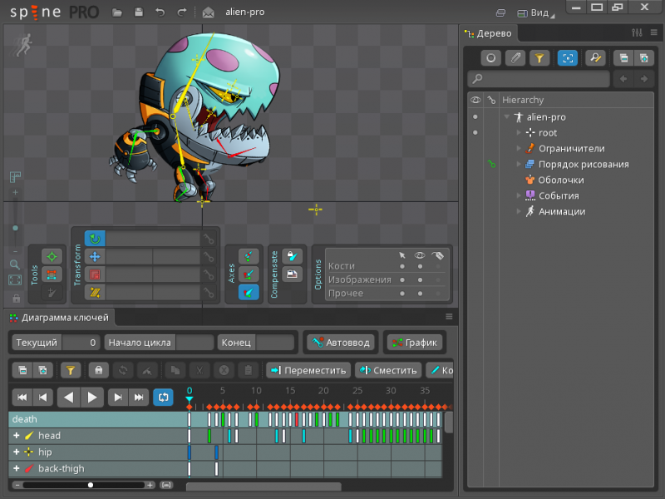Click the Pose tool icon
The width and height of the screenshot is (665, 499).
(52, 257)
